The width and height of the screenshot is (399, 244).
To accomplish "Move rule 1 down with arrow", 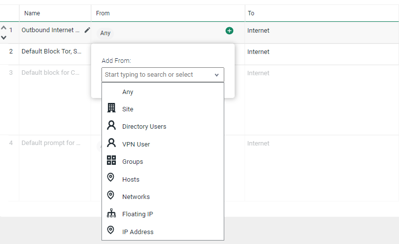I will 3,37.
